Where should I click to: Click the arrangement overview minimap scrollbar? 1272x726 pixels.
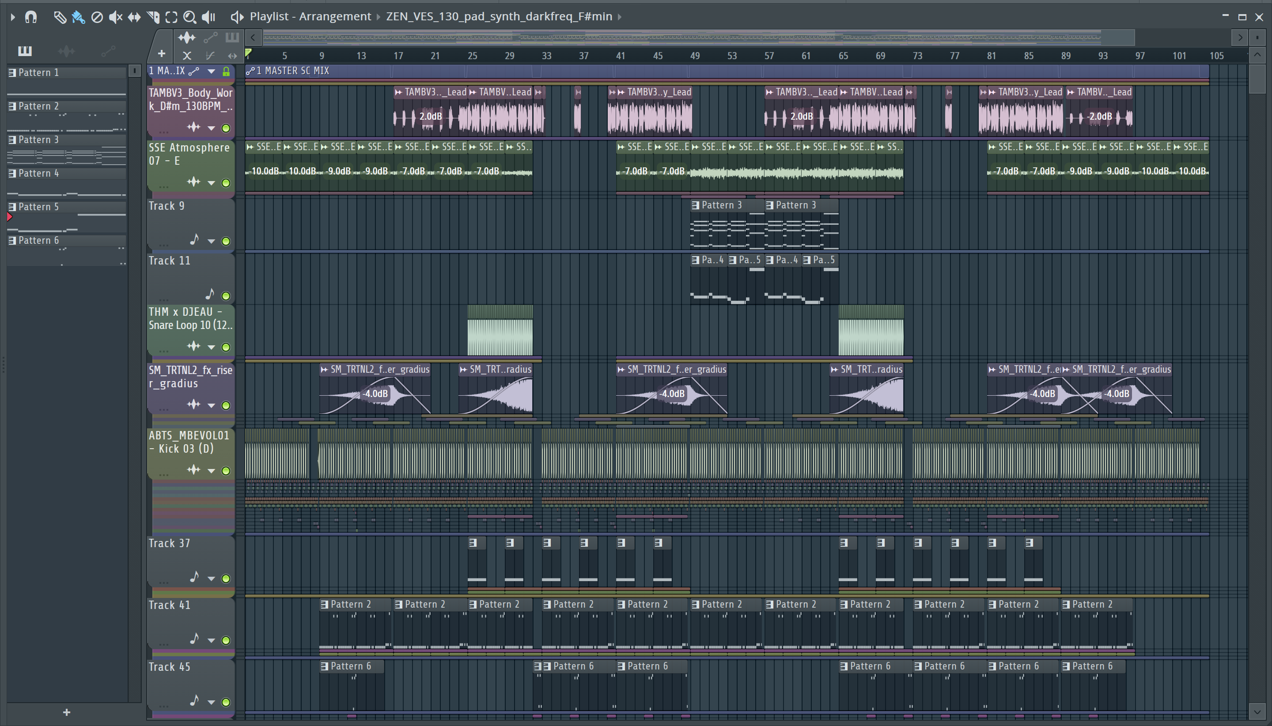click(698, 38)
